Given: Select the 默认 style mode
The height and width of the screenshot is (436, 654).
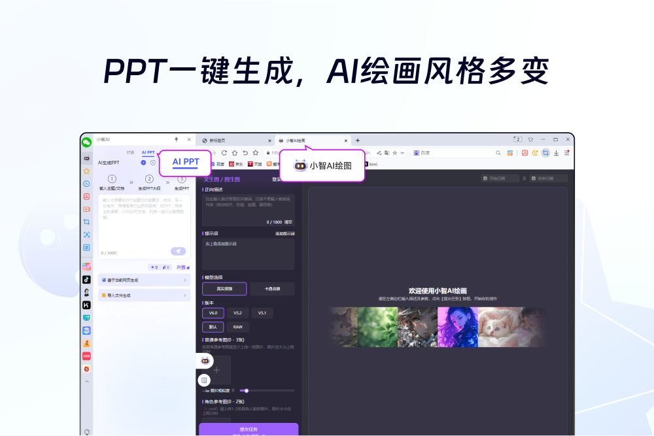Looking at the screenshot, I should (x=213, y=327).
